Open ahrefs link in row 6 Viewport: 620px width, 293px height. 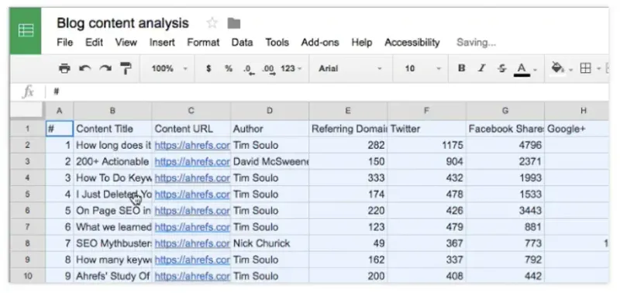point(192,211)
